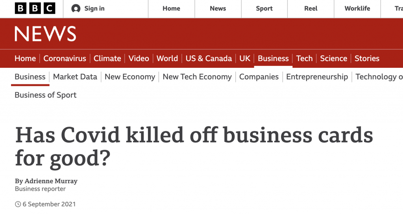Click the large NEWS banner logo
This screenshot has height=214, width=403.
45,34
